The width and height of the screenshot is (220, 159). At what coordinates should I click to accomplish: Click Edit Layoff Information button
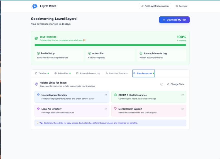pos(155,6)
